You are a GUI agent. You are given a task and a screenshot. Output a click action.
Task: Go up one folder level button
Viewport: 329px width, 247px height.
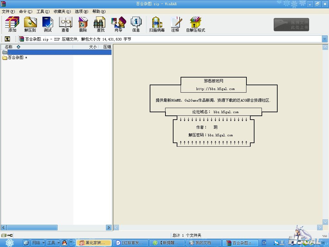[7, 39]
